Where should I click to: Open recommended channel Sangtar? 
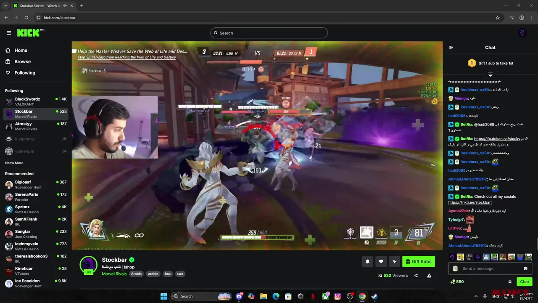[x=36, y=234]
